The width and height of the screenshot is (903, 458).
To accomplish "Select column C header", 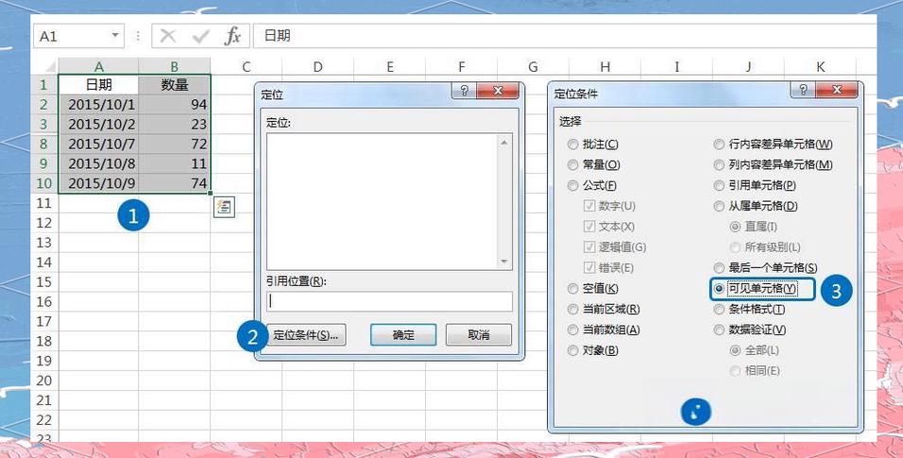I will pos(246,67).
